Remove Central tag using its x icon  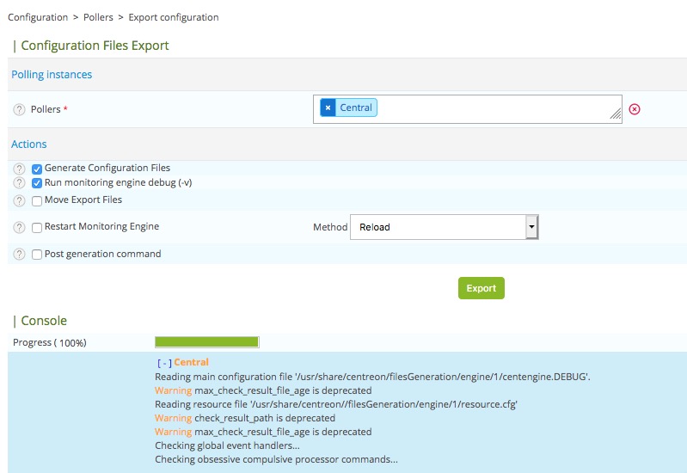pyautogui.click(x=328, y=108)
